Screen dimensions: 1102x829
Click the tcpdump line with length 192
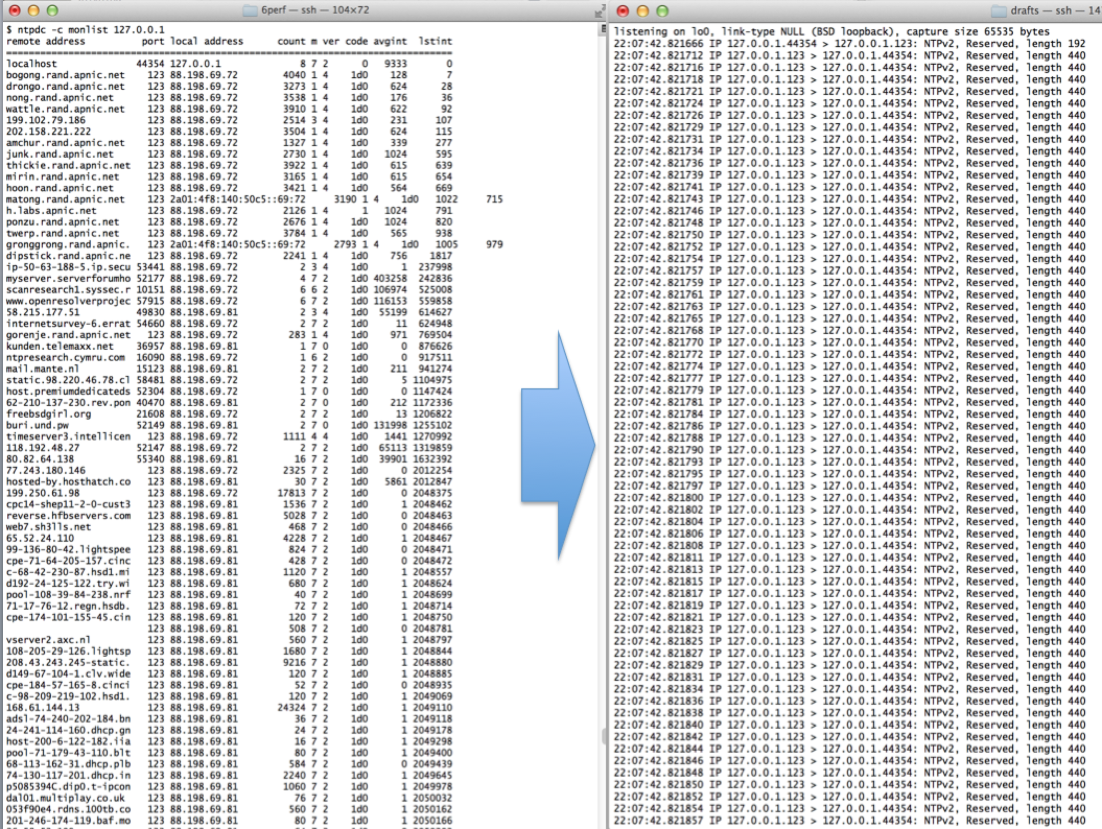click(849, 44)
